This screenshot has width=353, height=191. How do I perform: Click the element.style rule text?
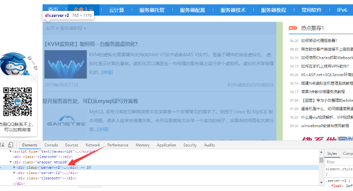pos(339,169)
